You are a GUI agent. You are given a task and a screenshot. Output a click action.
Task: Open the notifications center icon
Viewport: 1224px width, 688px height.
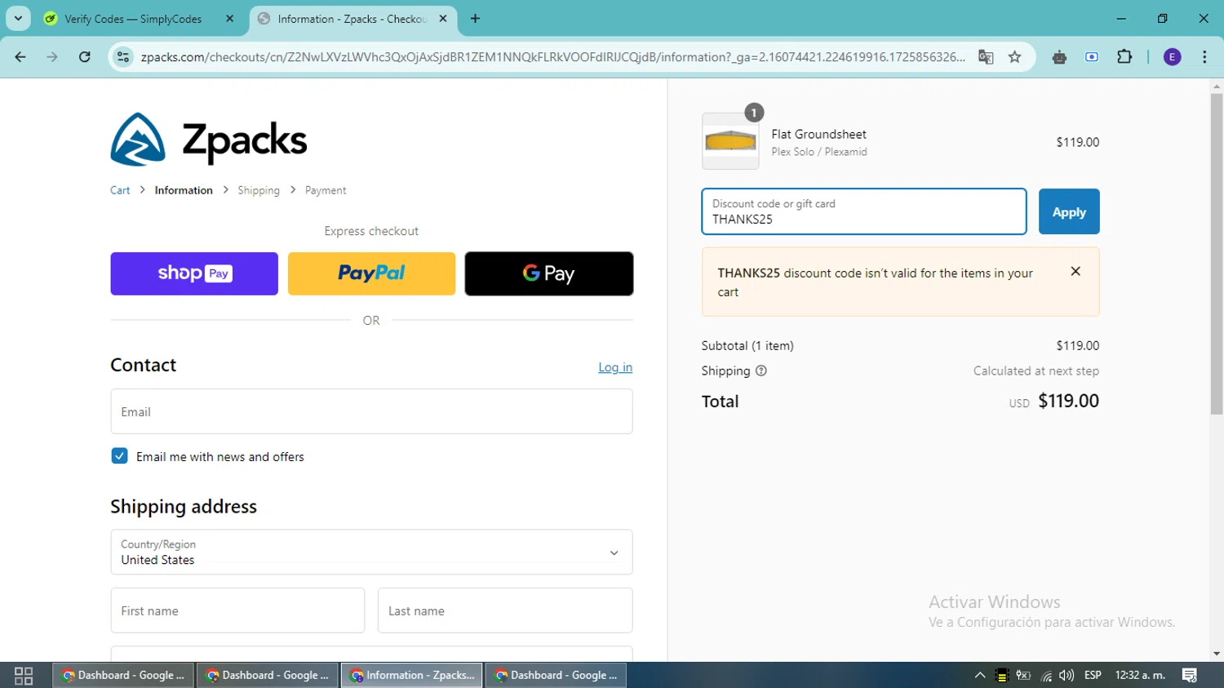tap(1190, 675)
